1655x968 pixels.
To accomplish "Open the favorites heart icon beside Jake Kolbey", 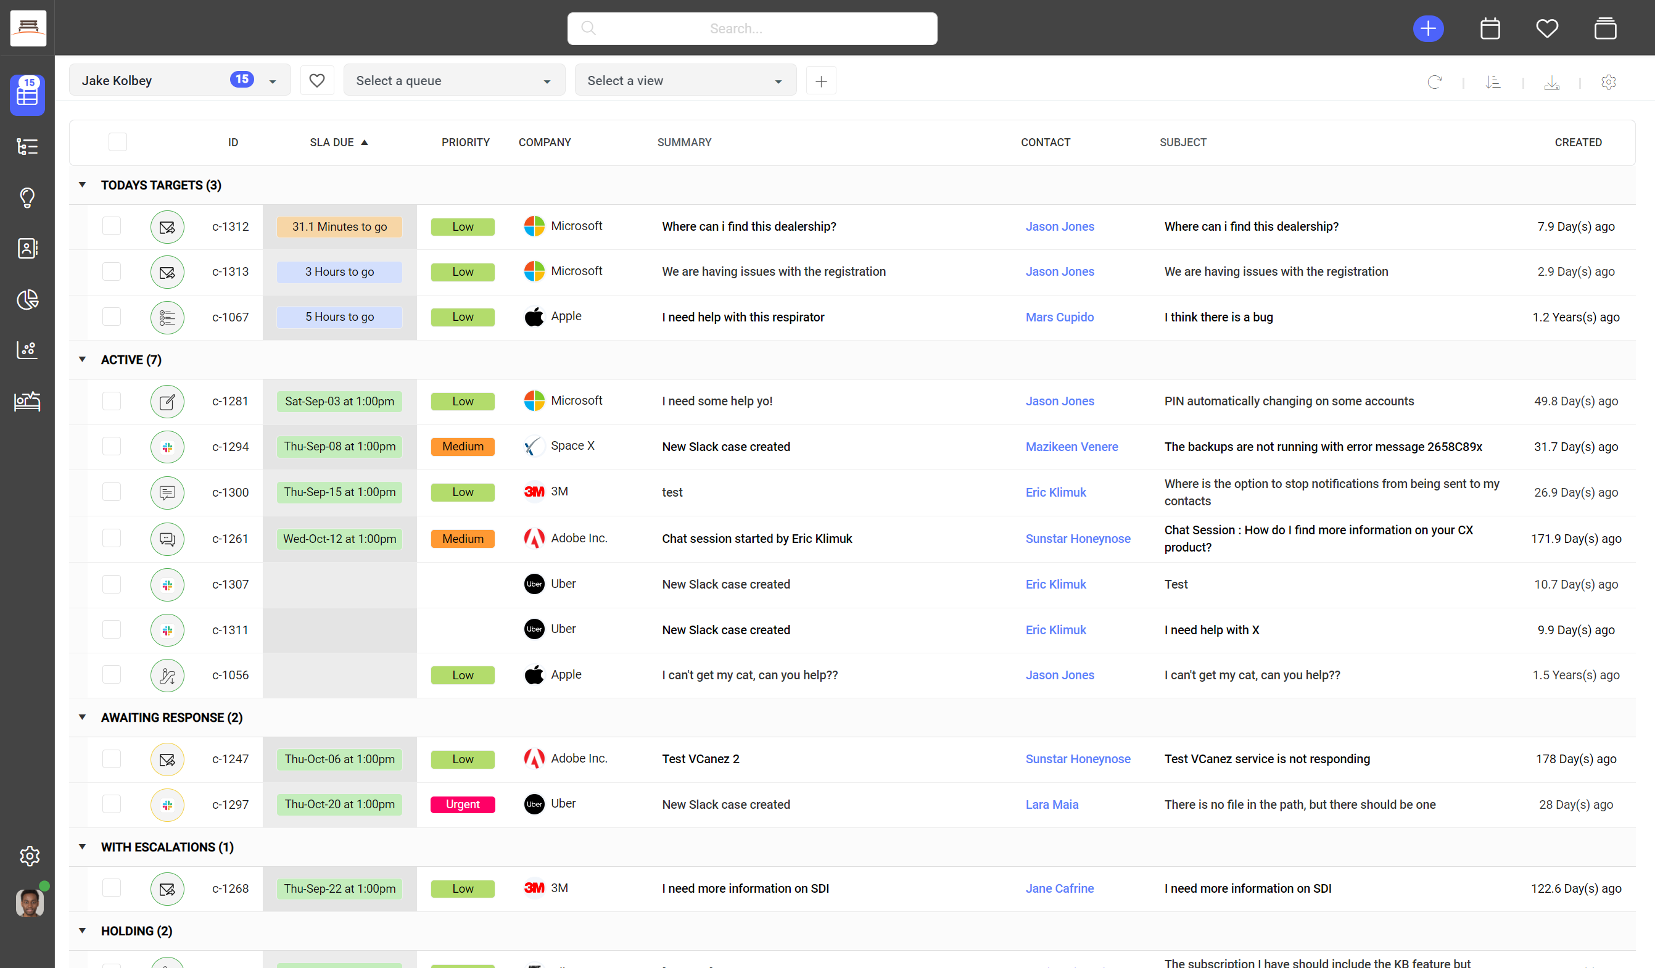I will pyautogui.click(x=316, y=80).
